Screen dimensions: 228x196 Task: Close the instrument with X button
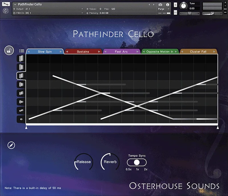point(225,3)
